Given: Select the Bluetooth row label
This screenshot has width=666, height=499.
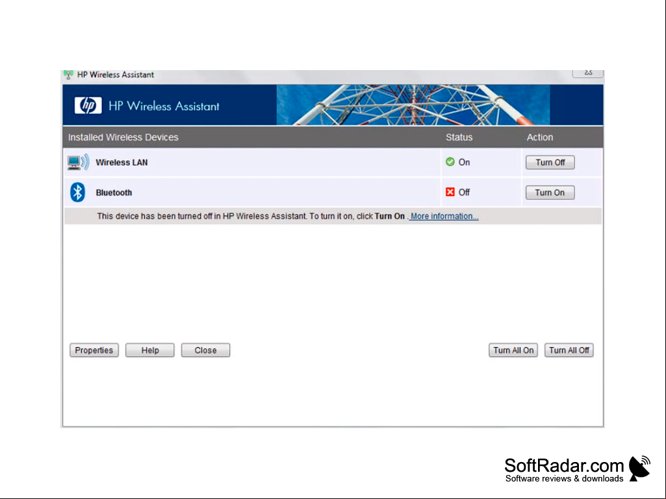Looking at the screenshot, I should [x=114, y=192].
